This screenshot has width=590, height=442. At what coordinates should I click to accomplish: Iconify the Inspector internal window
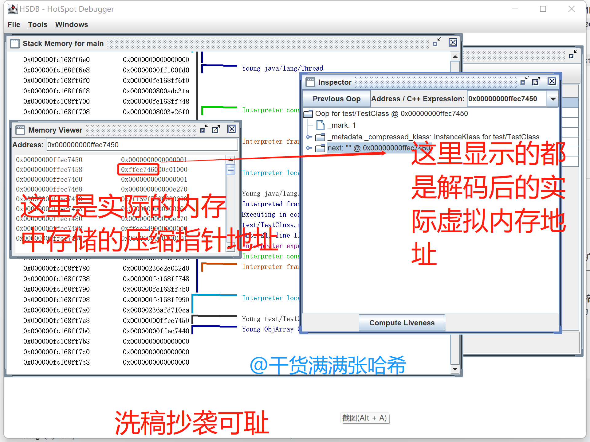[524, 81]
